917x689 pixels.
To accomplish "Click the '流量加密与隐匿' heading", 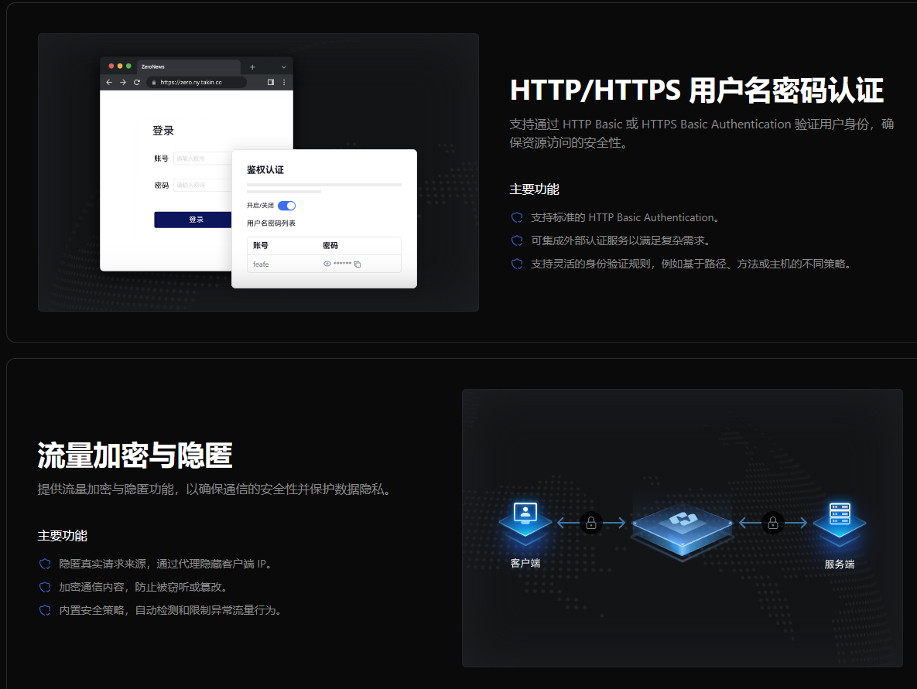I will (135, 455).
